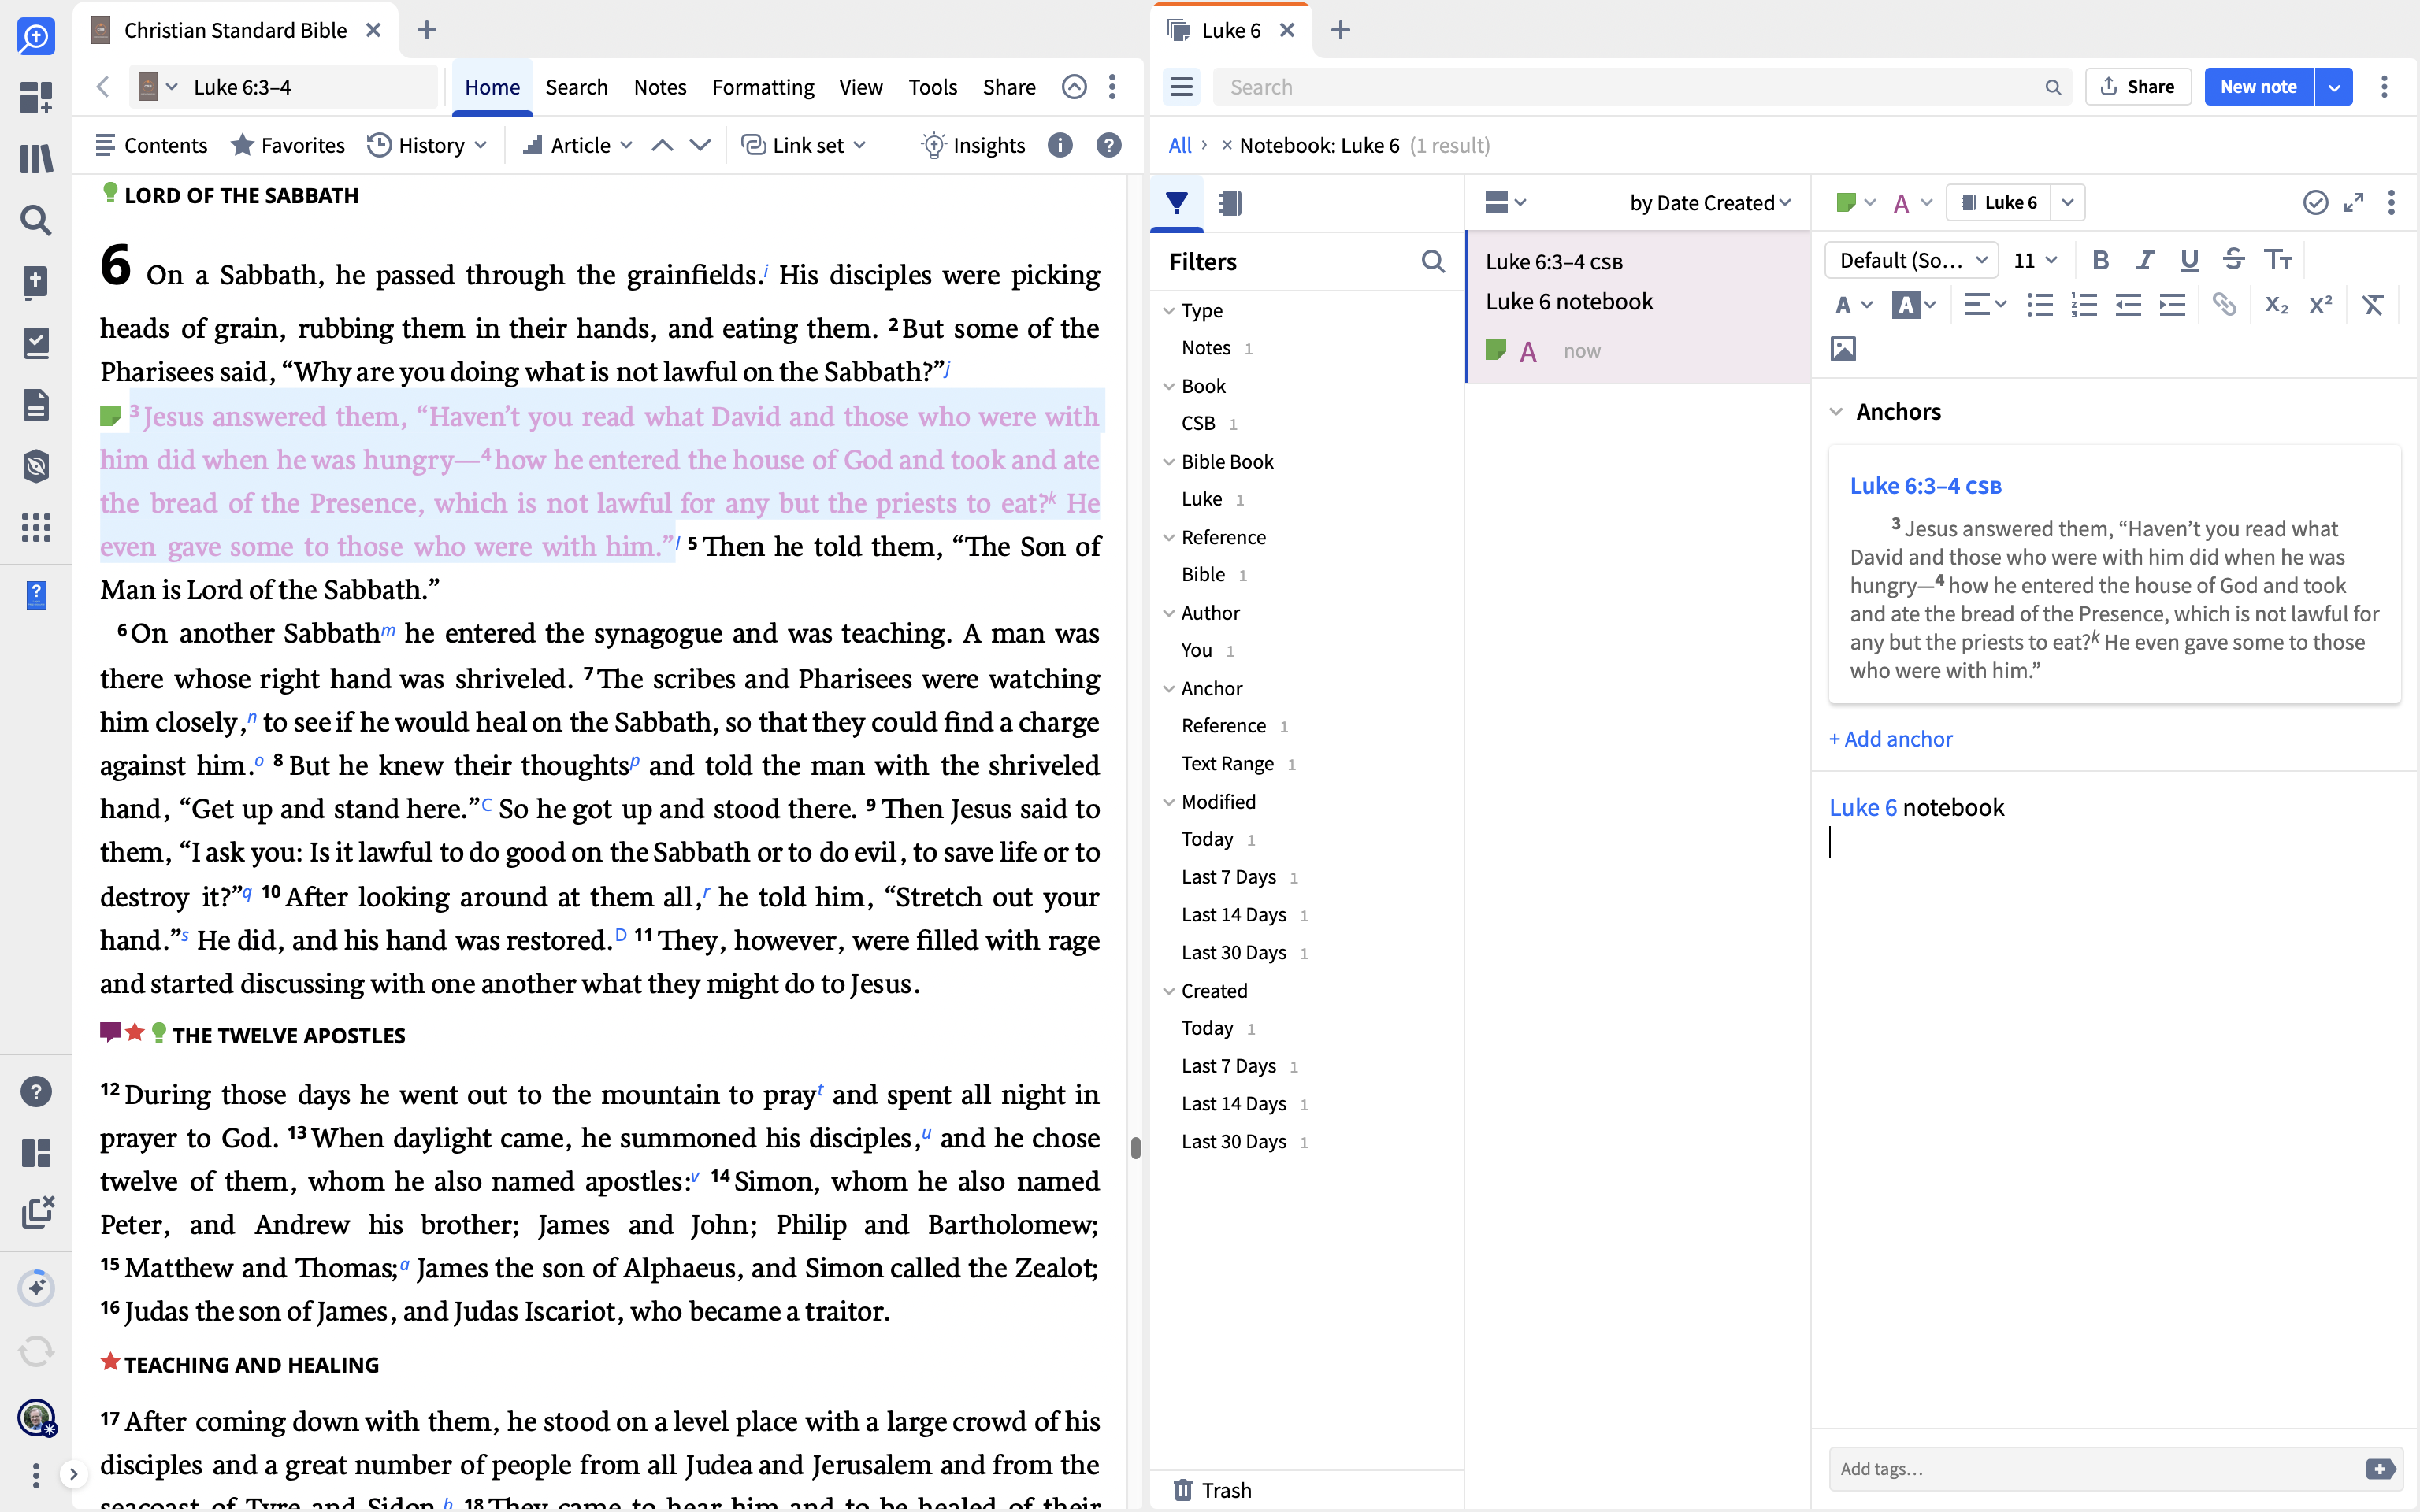The height and width of the screenshot is (1512, 2420).
Task: Click the New note button
Action: [x=2258, y=87]
